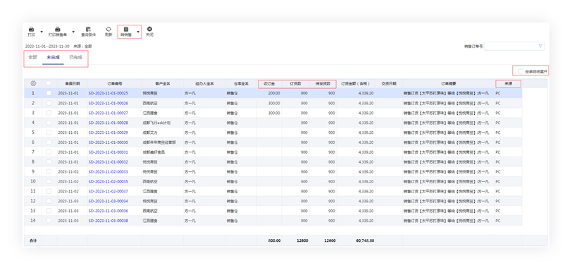572x270 pixels.
Task: Open order link SD-2023-11-01-00029
Action: (108, 133)
